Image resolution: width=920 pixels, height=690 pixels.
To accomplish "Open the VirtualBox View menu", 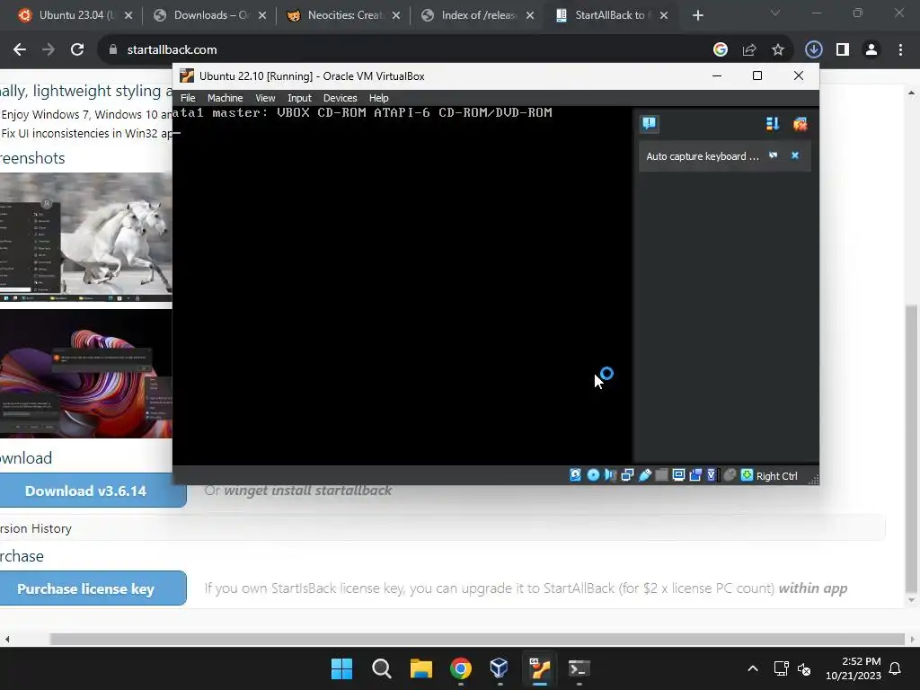I will pyautogui.click(x=265, y=98).
